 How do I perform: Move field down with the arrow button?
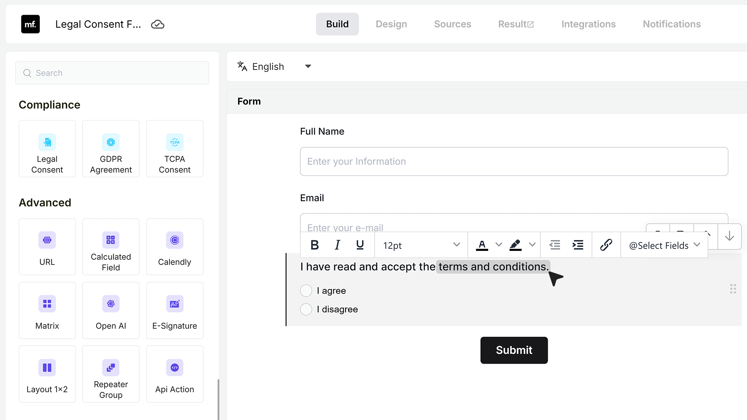[729, 236]
